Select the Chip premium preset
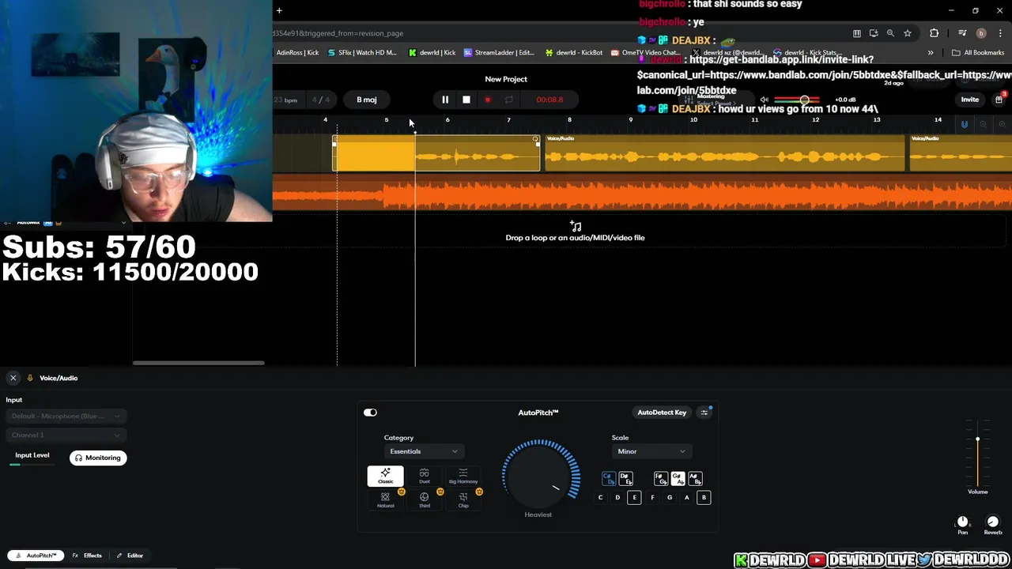 (x=463, y=499)
